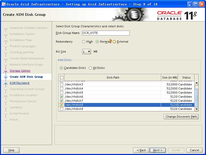Click Change Discovery Path button

tap(181, 117)
